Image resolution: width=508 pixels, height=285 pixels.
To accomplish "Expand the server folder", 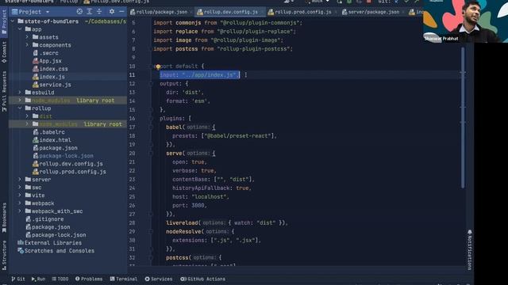I will click(x=20, y=180).
